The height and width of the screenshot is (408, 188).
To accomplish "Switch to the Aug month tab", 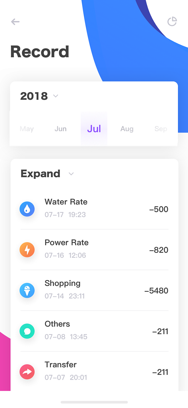I will tap(127, 129).
